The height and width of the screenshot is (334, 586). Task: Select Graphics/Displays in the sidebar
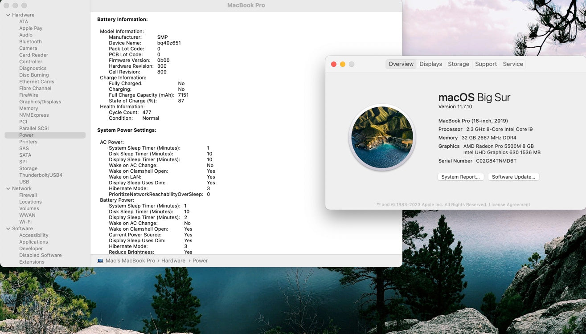pos(40,102)
